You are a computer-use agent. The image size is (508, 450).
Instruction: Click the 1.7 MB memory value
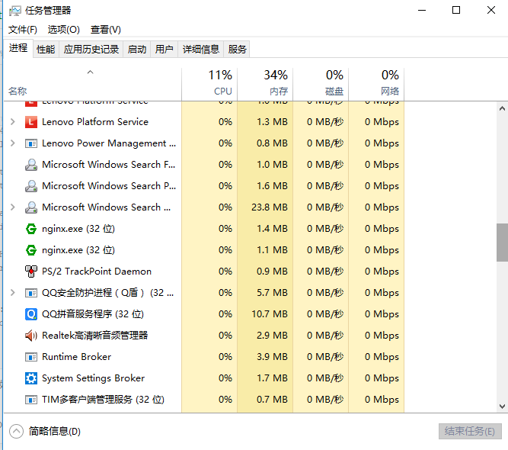point(272,378)
